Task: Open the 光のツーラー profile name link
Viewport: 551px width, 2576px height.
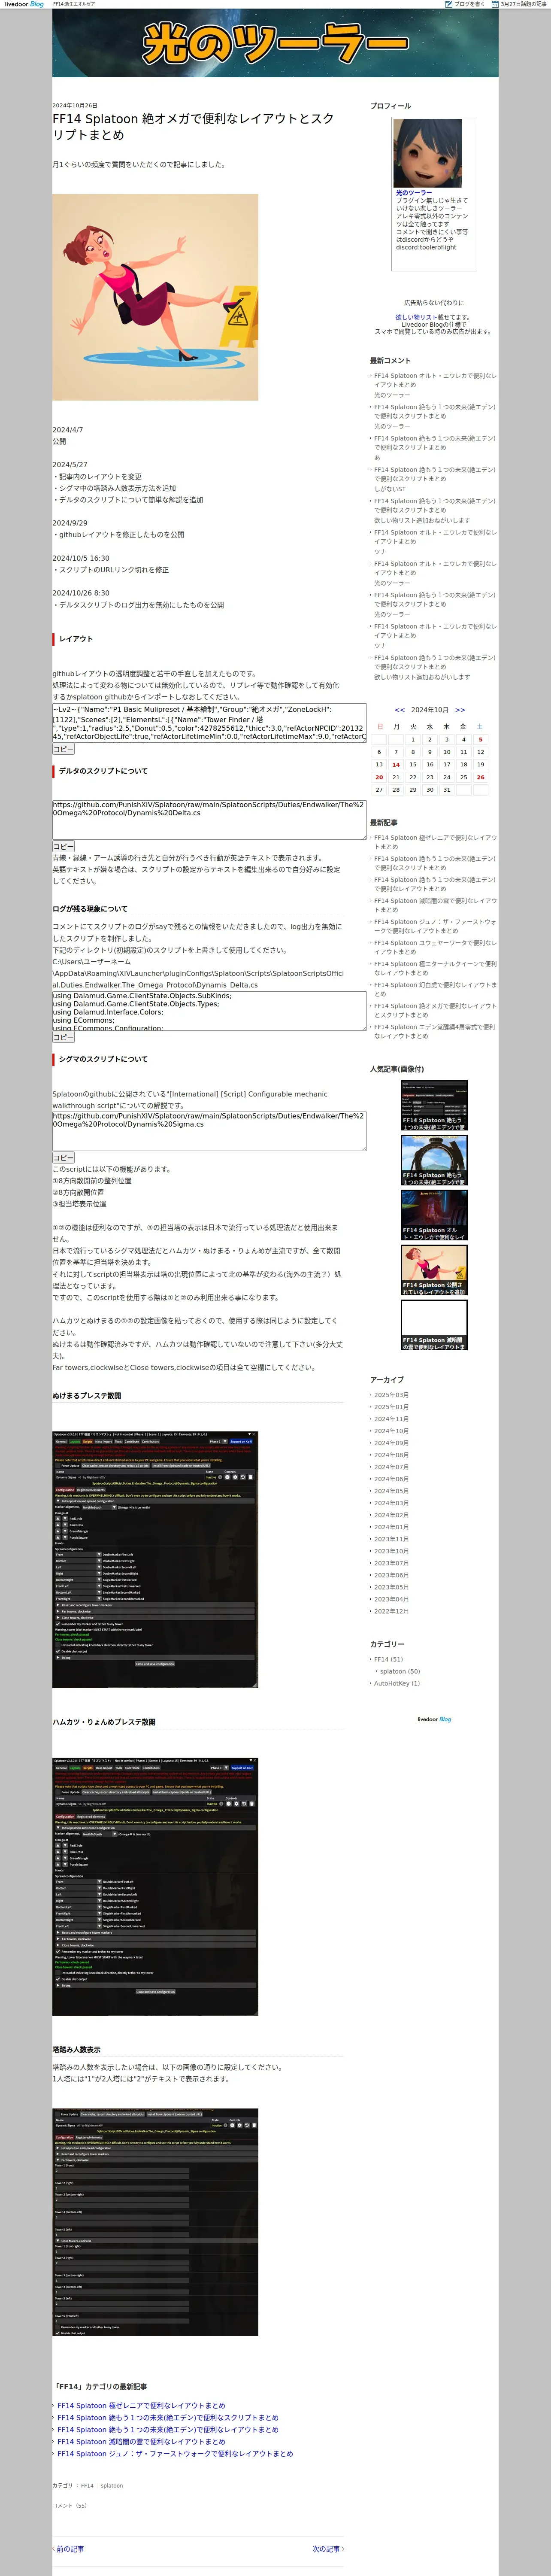Action: [414, 193]
